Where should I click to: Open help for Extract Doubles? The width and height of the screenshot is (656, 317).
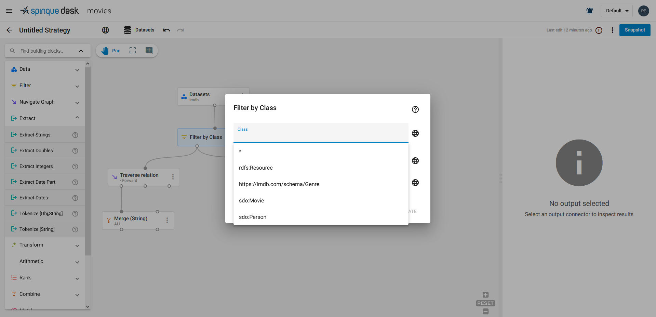pyautogui.click(x=75, y=151)
